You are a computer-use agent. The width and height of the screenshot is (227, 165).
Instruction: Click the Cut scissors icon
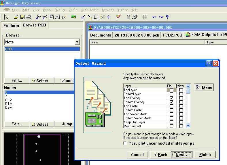[x=83, y=17]
